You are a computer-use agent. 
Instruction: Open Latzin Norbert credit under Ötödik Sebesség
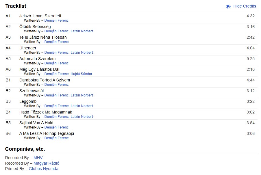click(82, 31)
